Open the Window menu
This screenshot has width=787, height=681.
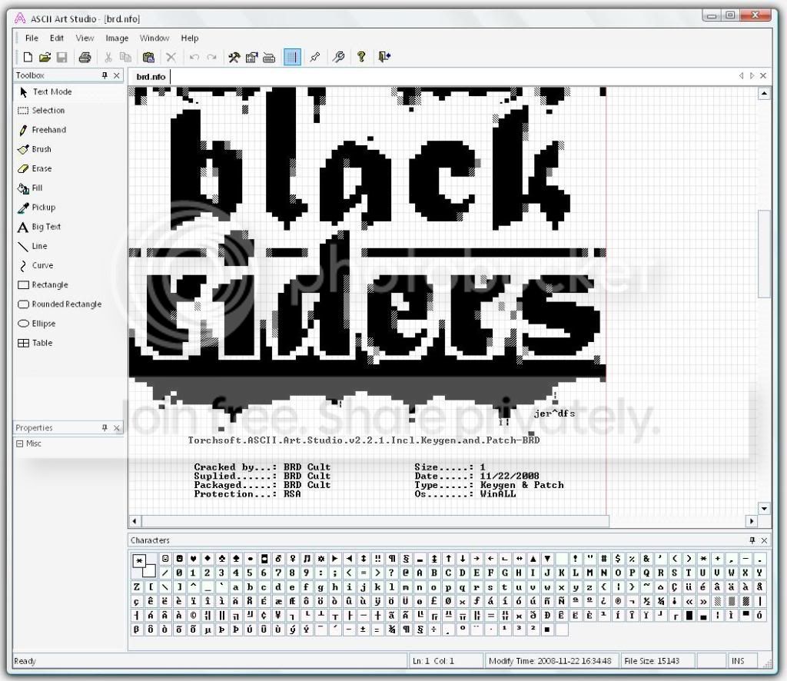pyautogui.click(x=154, y=38)
